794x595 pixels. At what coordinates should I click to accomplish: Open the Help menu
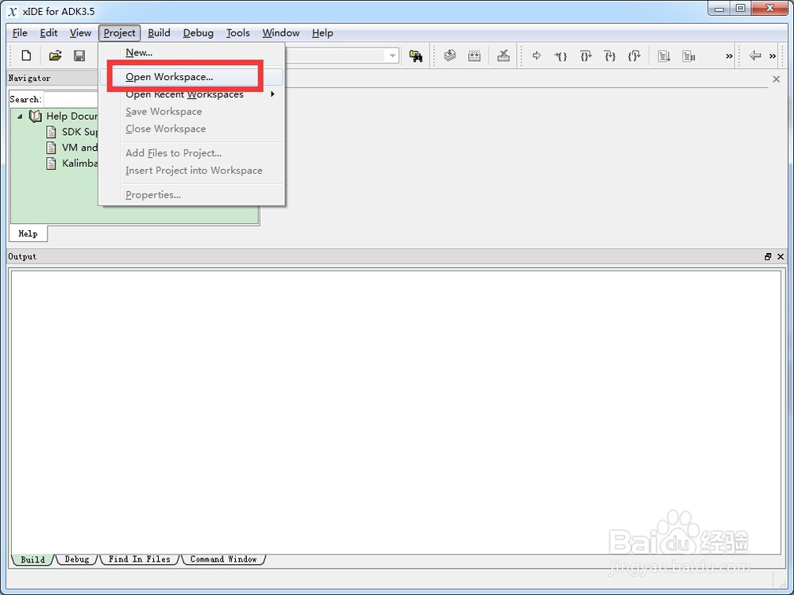pyautogui.click(x=322, y=33)
